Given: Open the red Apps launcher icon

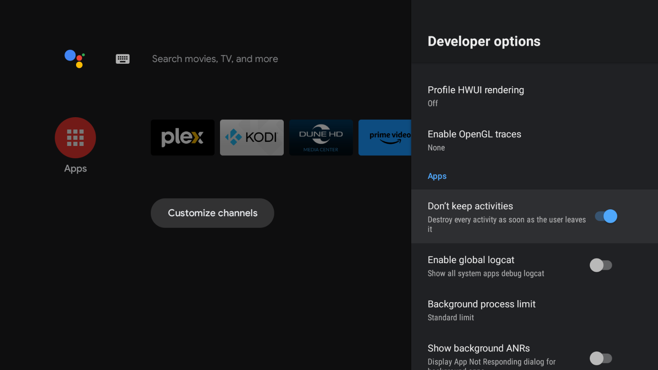Looking at the screenshot, I should (x=75, y=138).
